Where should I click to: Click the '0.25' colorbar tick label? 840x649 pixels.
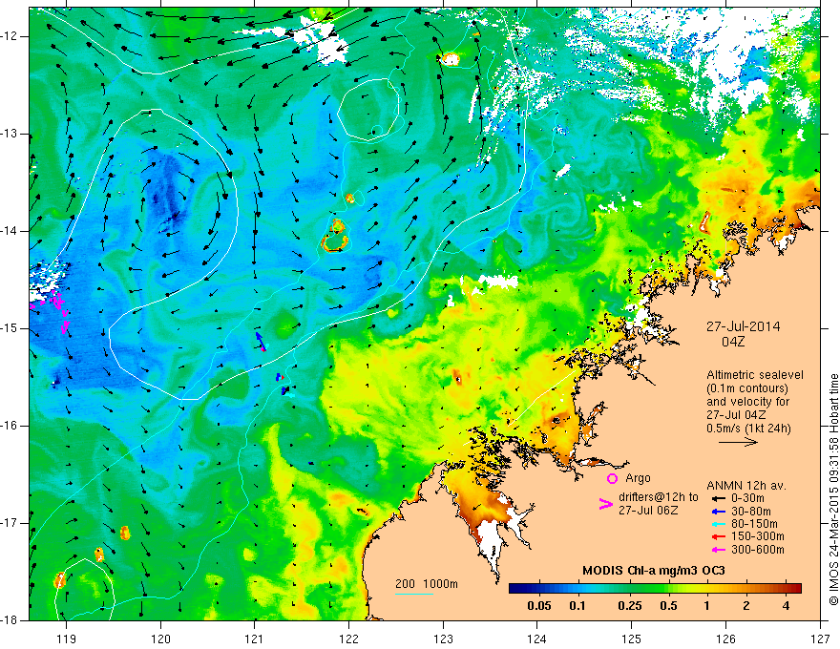(x=629, y=606)
